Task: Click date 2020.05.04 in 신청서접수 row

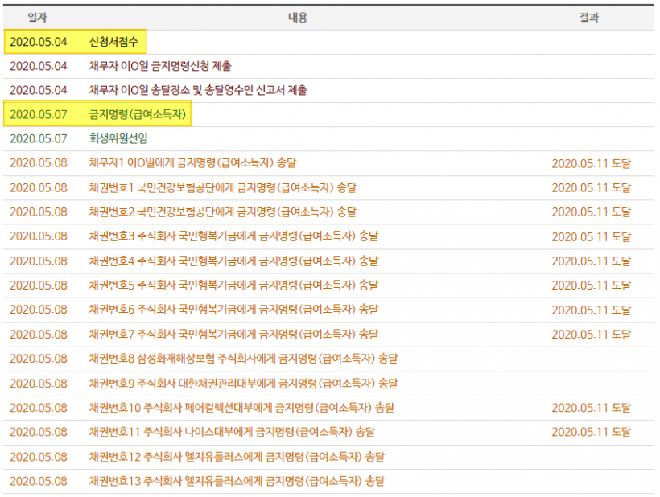Action: pyautogui.click(x=39, y=42)
